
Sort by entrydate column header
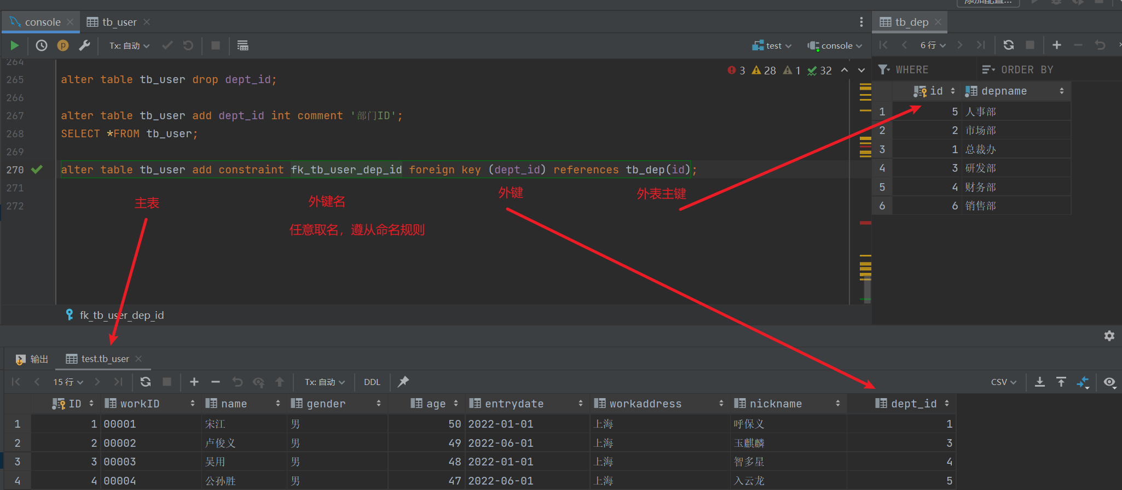pos(527,404)
